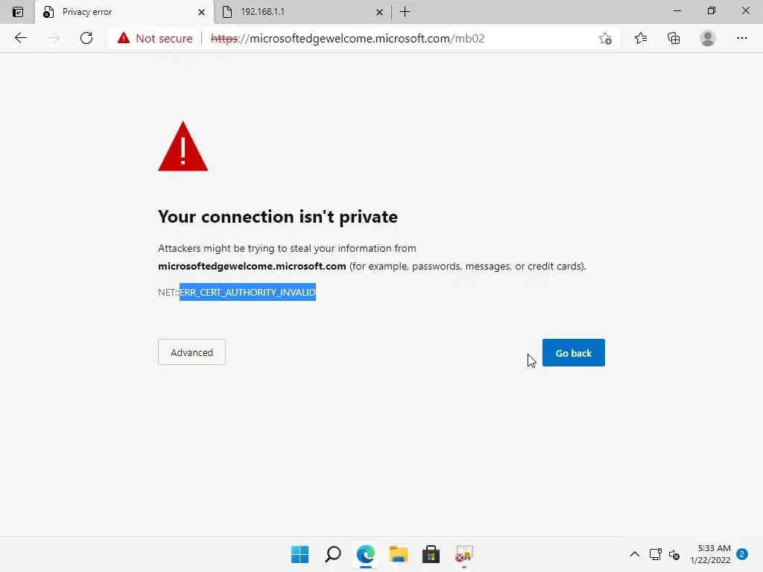Click Microsoft Edge taskbar icon
Screen dimensions: 763x572
(x=365, y=554)
